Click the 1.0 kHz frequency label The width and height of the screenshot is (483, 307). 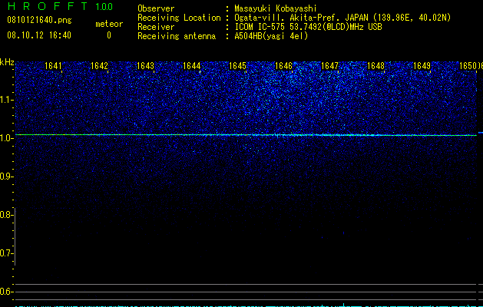[7, 137]
